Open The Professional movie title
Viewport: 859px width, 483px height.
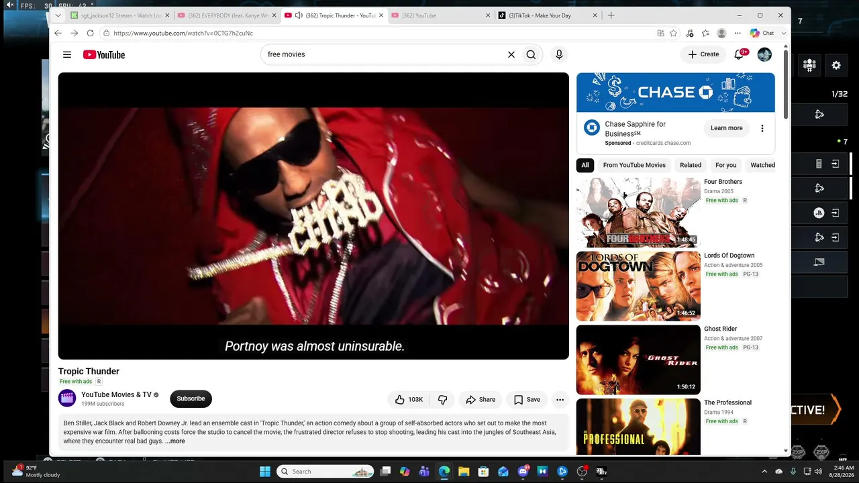[x=727, y=403]
